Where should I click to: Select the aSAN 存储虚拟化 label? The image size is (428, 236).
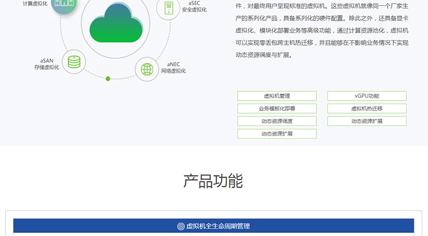(47, 64)
